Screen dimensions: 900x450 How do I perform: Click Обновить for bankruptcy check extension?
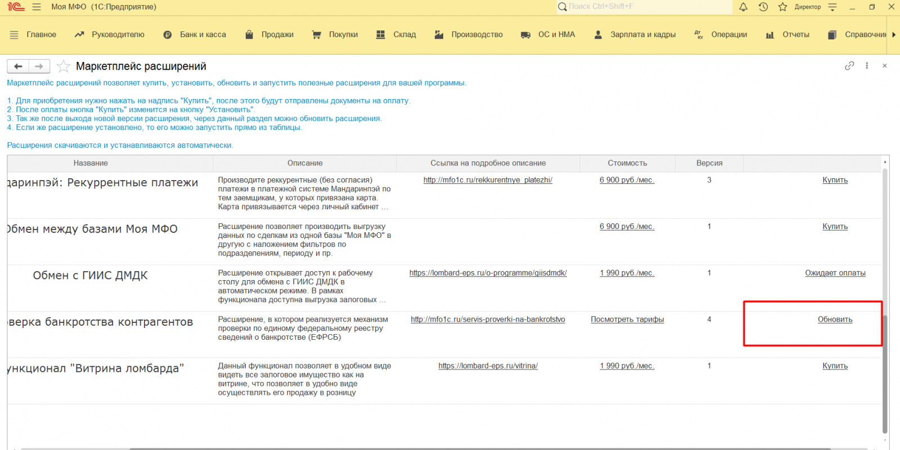[x=835, y=319]
